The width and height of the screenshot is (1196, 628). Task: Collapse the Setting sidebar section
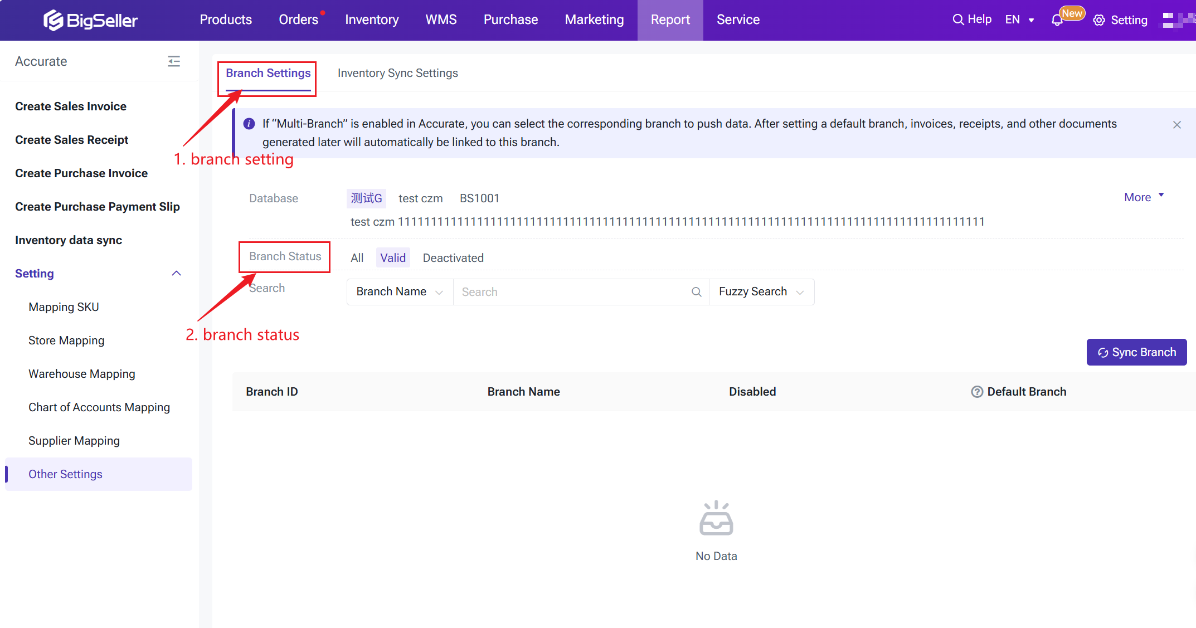(176, 274)
